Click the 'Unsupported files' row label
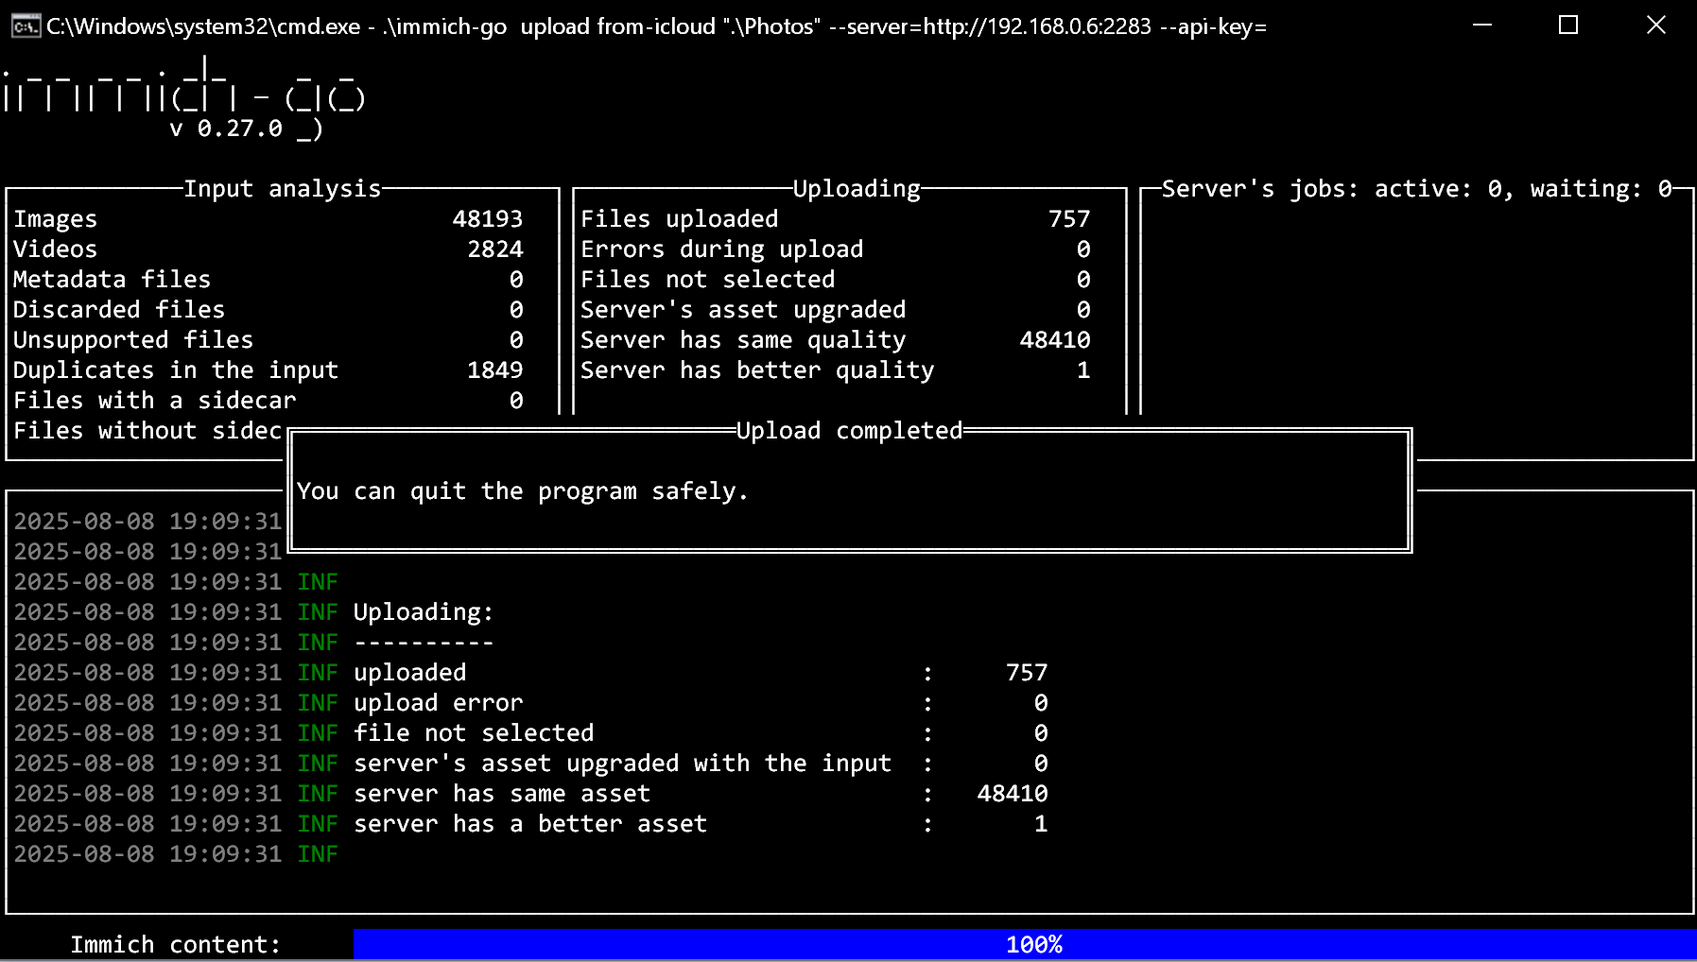1697x962 pixels. pos(133,340)
